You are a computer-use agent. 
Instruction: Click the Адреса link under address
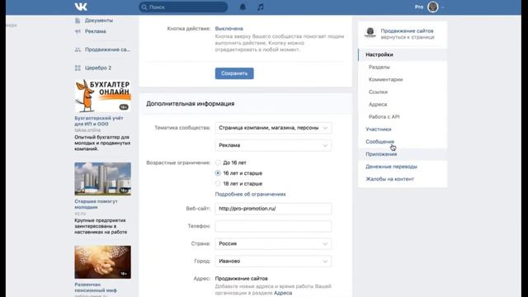pos(283,293)
